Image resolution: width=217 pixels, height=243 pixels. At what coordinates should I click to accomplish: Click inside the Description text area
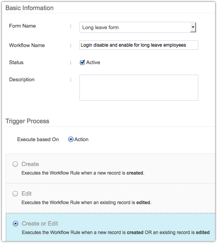tap(139, 88)
